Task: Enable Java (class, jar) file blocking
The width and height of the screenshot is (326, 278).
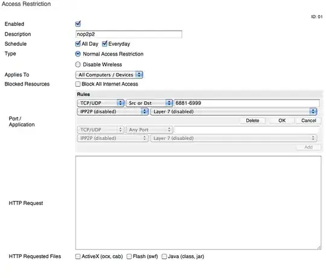Action: 164,256
